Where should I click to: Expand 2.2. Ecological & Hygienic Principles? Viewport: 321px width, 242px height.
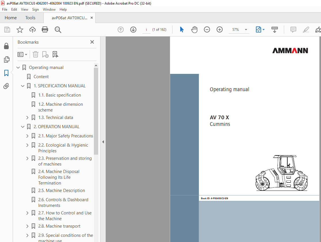27,145
